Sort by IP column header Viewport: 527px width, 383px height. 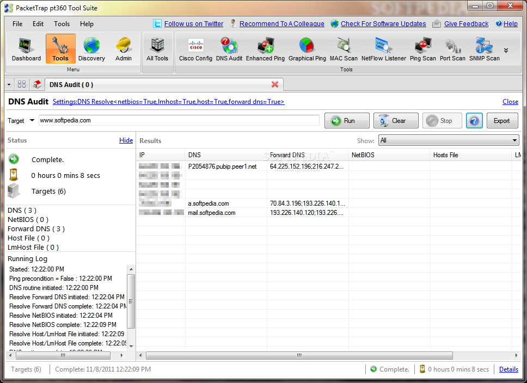[161, 155]
